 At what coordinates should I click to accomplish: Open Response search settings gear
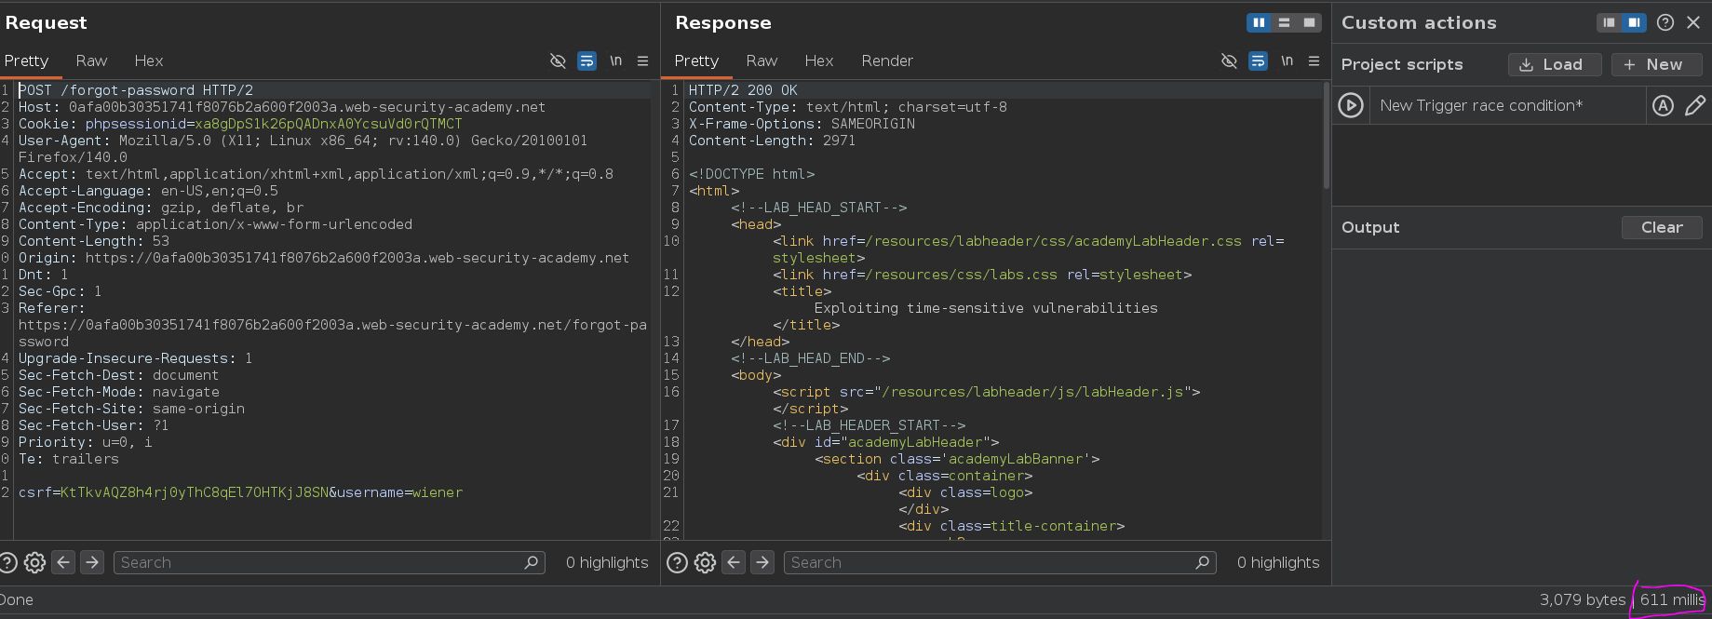(705, 562)
